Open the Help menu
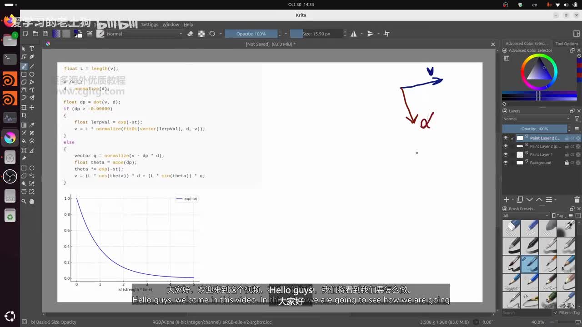This screenshot has width=582, height=327. 188,25
